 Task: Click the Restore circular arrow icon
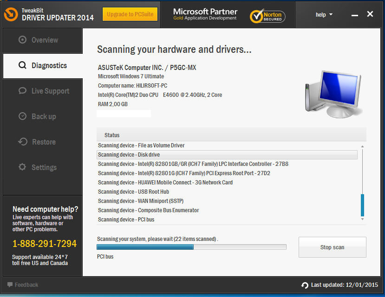[23, 142]
